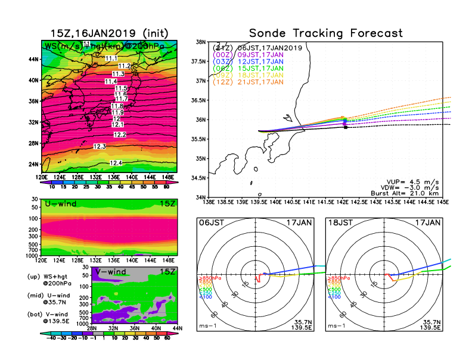Click the purple swatch below 10 on the wind-speed colorbar
The height and width of the screenshot is (364, 472).
pyautogui.click(x=46, y=183)
